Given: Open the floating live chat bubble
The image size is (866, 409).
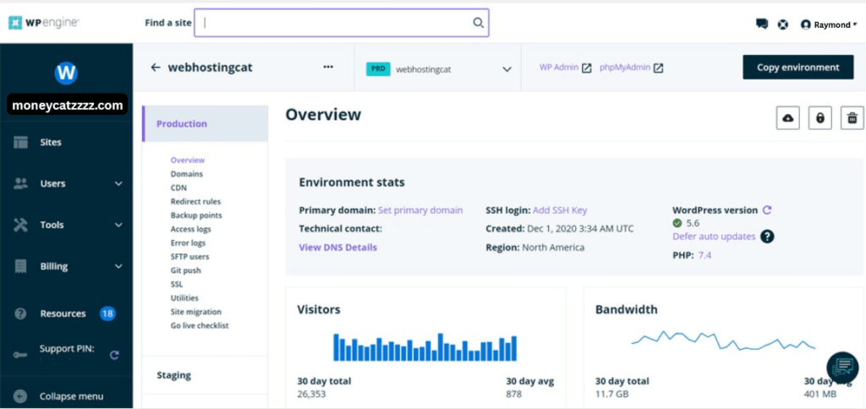Looking at the screenshot, I should 842,368.
